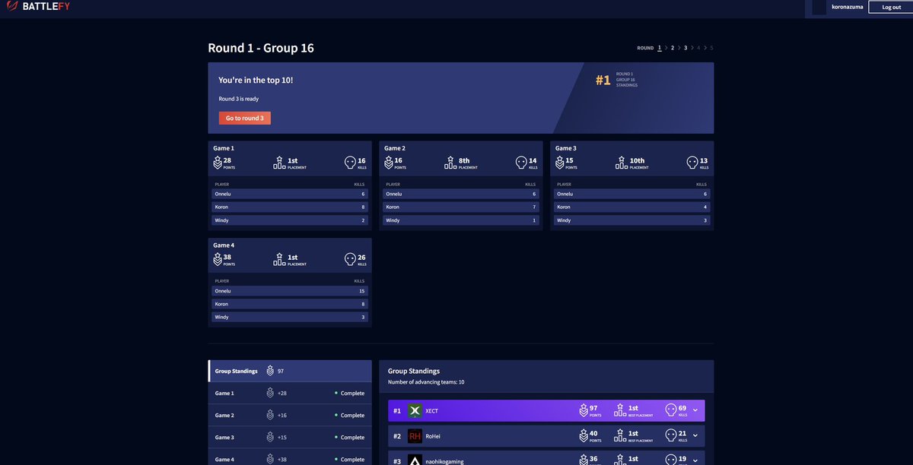This screenshot has height=465, width=913.
Task: Click Onnelu row in Game 1
Action: click(290, 194)
